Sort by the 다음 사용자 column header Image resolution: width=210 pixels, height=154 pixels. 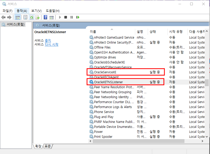(x=196, y=32)
